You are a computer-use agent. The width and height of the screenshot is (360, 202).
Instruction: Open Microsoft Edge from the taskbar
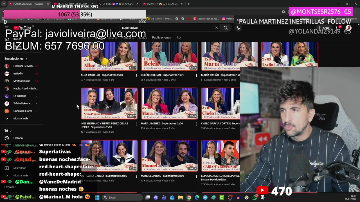coord(197,198)
